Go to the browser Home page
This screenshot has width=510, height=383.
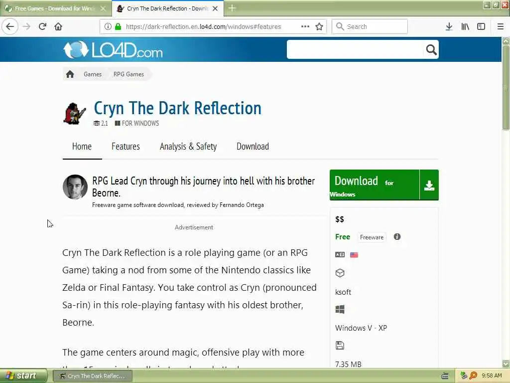pos(58,26)
